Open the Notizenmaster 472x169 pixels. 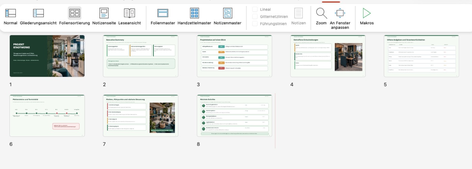pos(228,16)
